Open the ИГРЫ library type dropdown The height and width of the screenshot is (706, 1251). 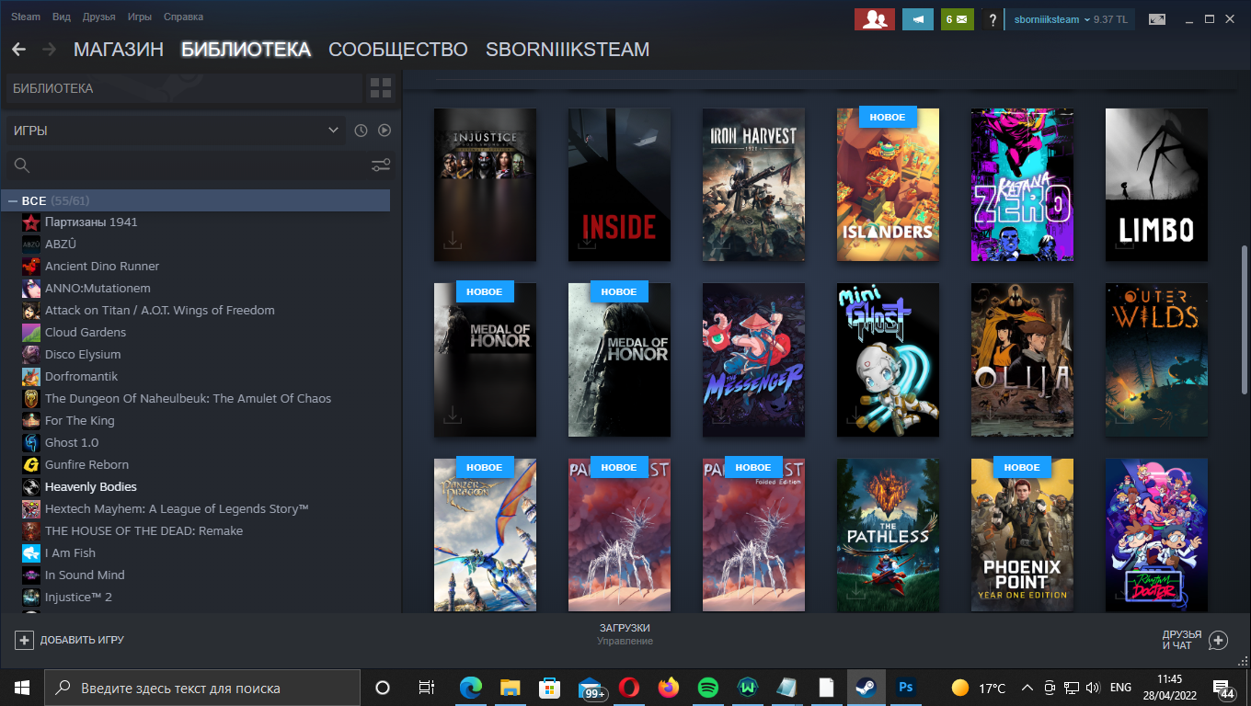[175, 131]
